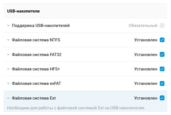The image size is (171, 115).
Task: Click the USB-накопители section header
Action: [x=23, y=11]
